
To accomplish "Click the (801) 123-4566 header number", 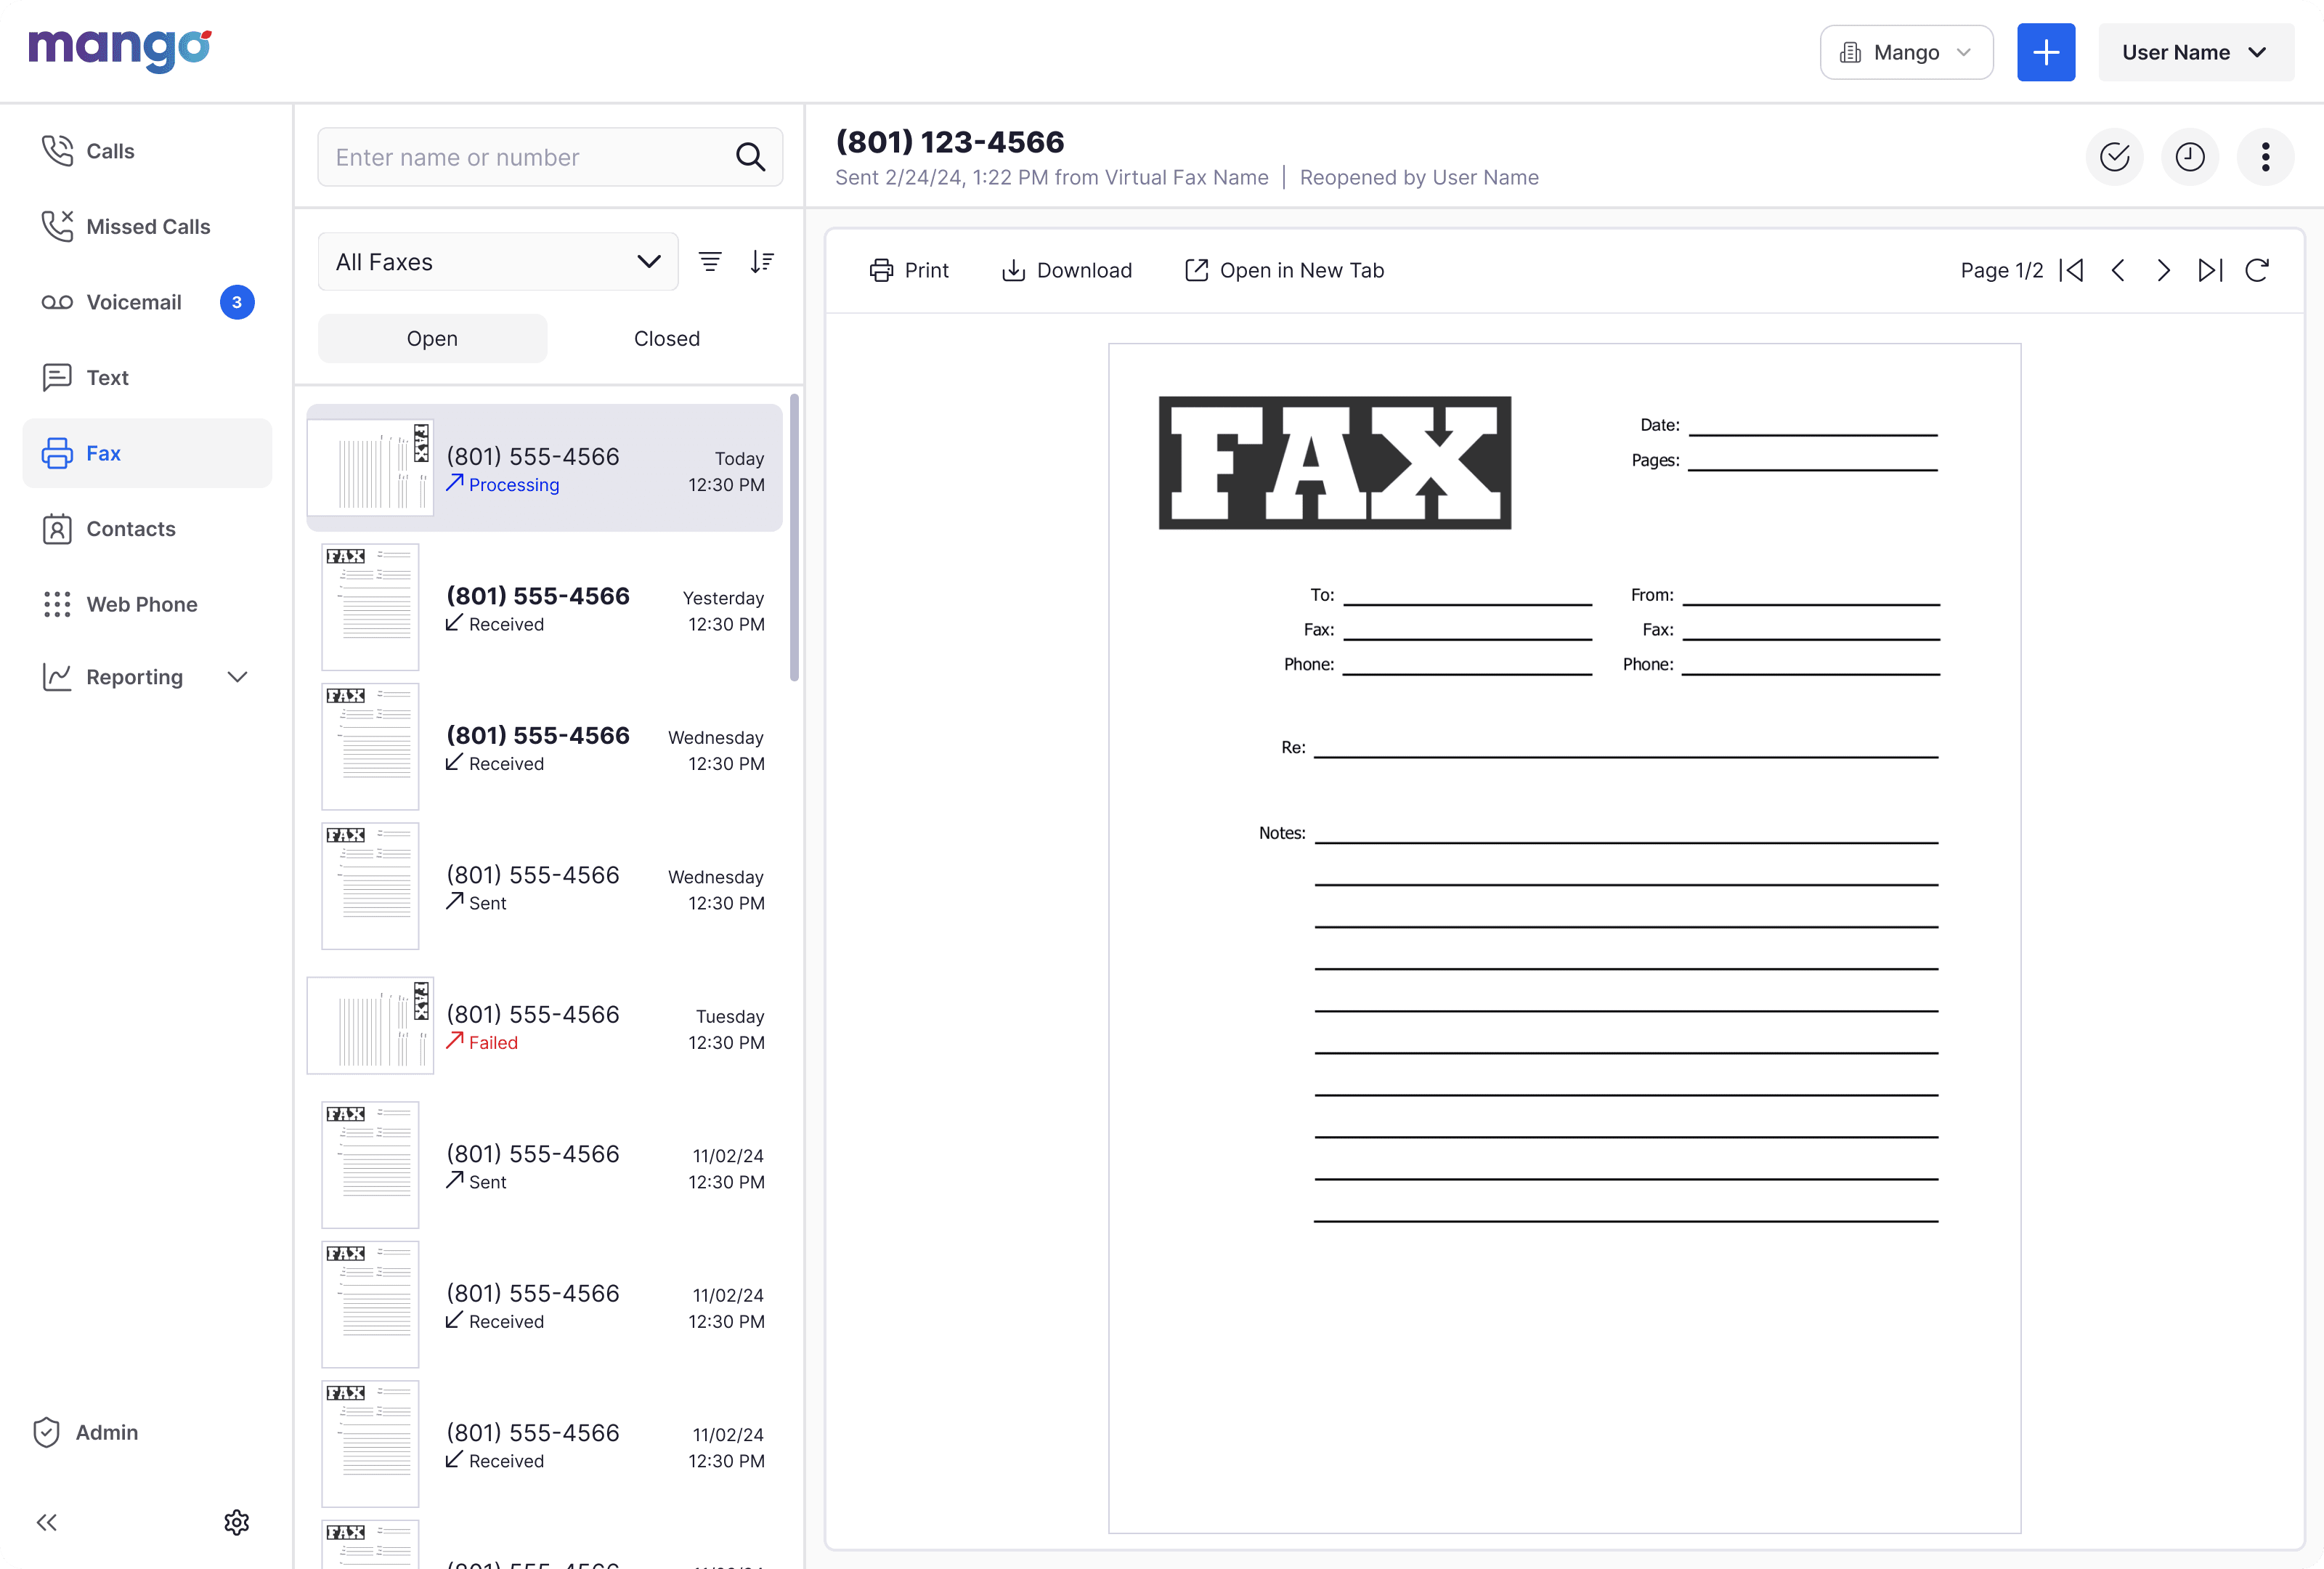I will (950, 142).
